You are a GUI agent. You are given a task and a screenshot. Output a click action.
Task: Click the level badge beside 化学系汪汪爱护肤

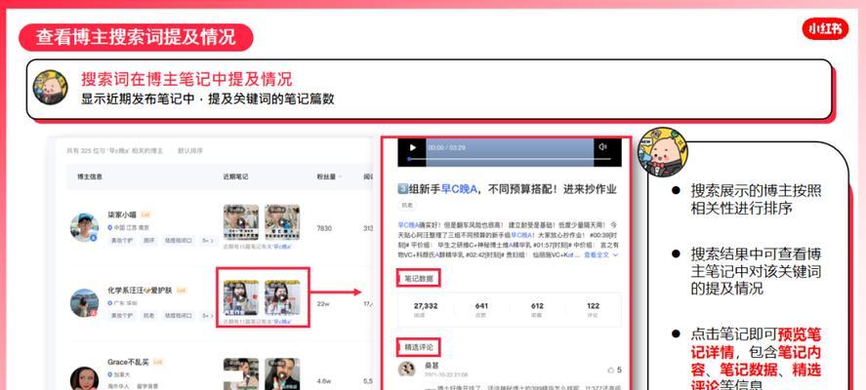(x=182, y=291)
